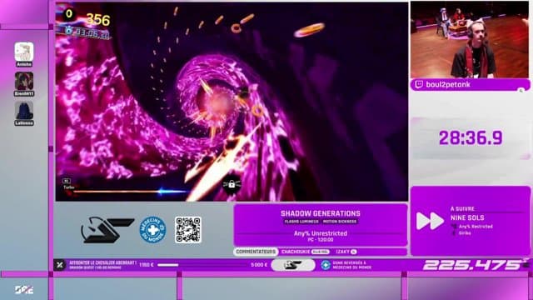The width and height of the screenshot is (533, 300).
Task: Click the Izaky commentator name
Action: pos(342,252)
